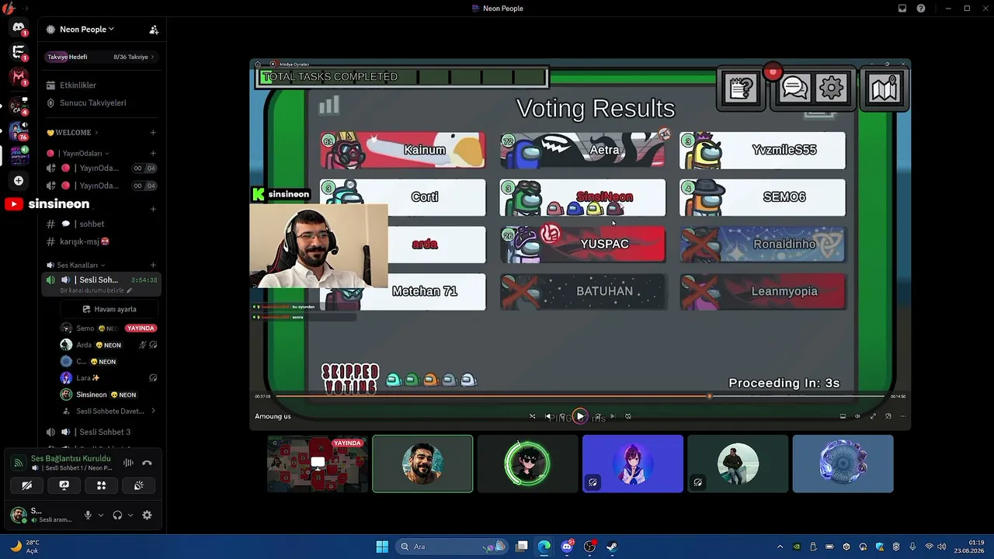Invite people to Neon People server

[154, 30]
